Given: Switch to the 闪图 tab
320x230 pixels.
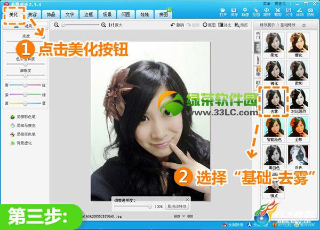Looking at the screenshot, I should pyautogui.click(x=126, y=14).
